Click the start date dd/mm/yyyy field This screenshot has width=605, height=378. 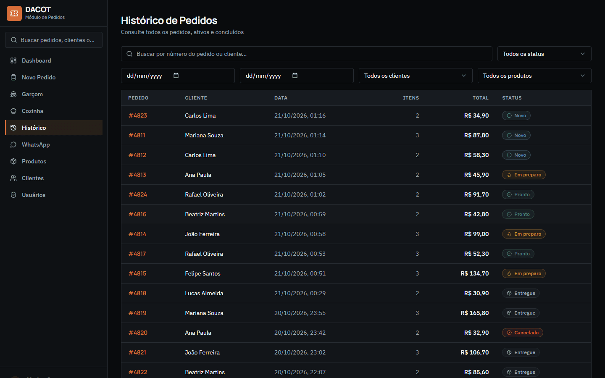[178, 76]
